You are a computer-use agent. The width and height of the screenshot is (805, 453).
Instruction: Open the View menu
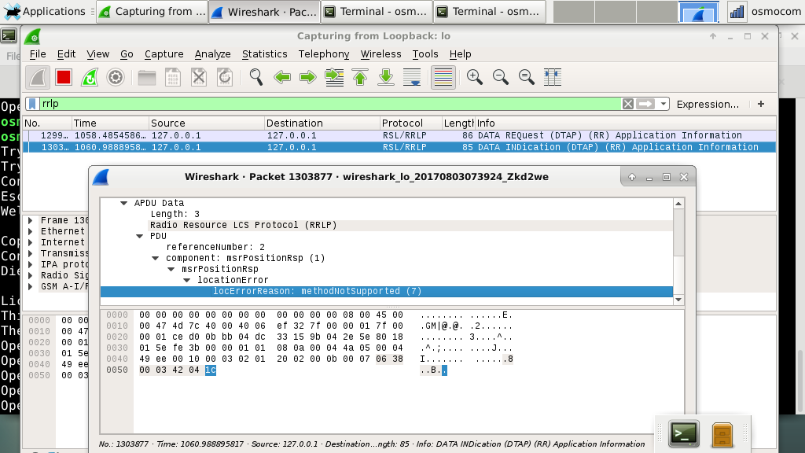97,54
